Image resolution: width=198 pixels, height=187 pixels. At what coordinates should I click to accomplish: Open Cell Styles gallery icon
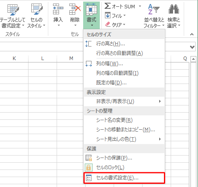(37, 9)
